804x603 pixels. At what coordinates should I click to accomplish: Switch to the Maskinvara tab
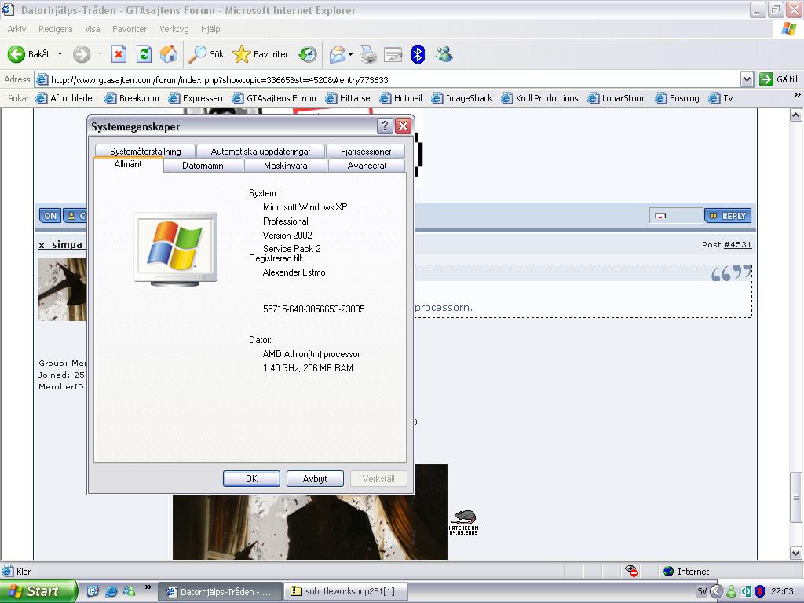point(286,166)
